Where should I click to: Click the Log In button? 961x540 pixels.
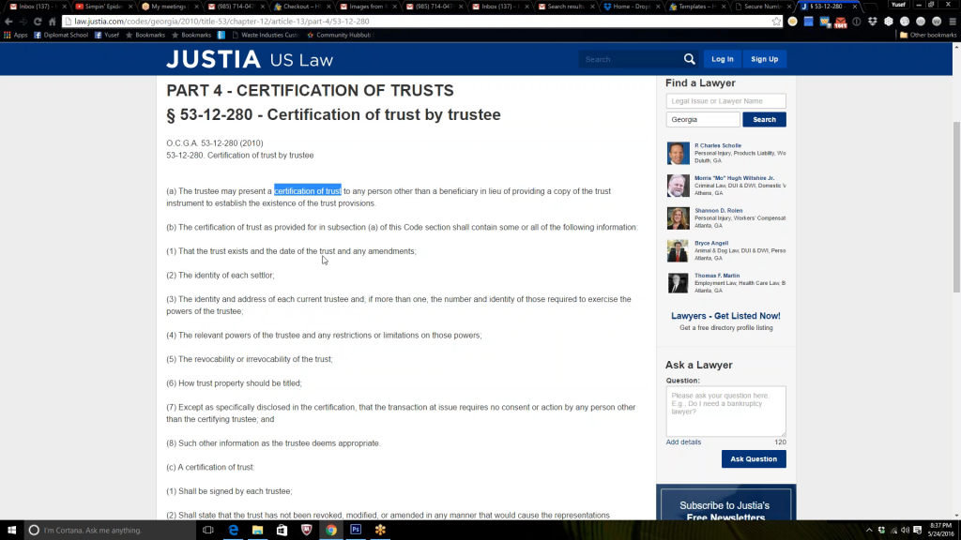(x=723, y=59)
